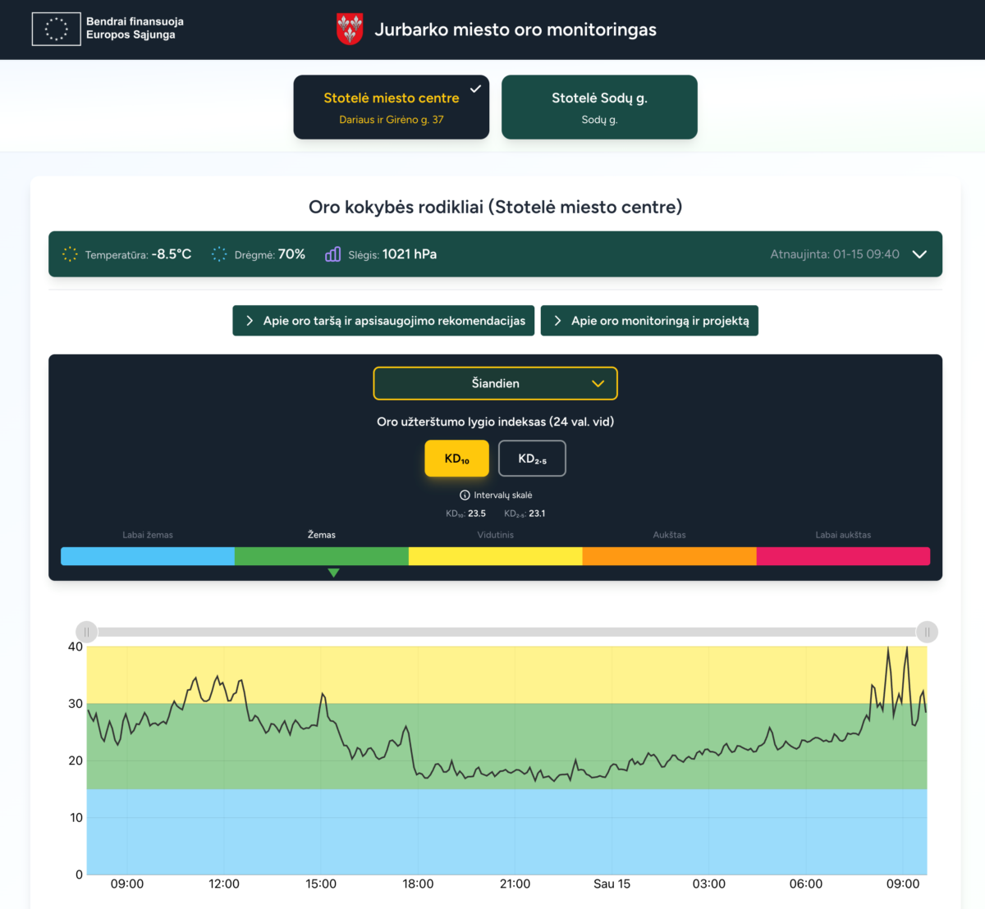Click the temperature sun icon
Image resolution: width=985 pixels, height=909 pixels.
70,254
